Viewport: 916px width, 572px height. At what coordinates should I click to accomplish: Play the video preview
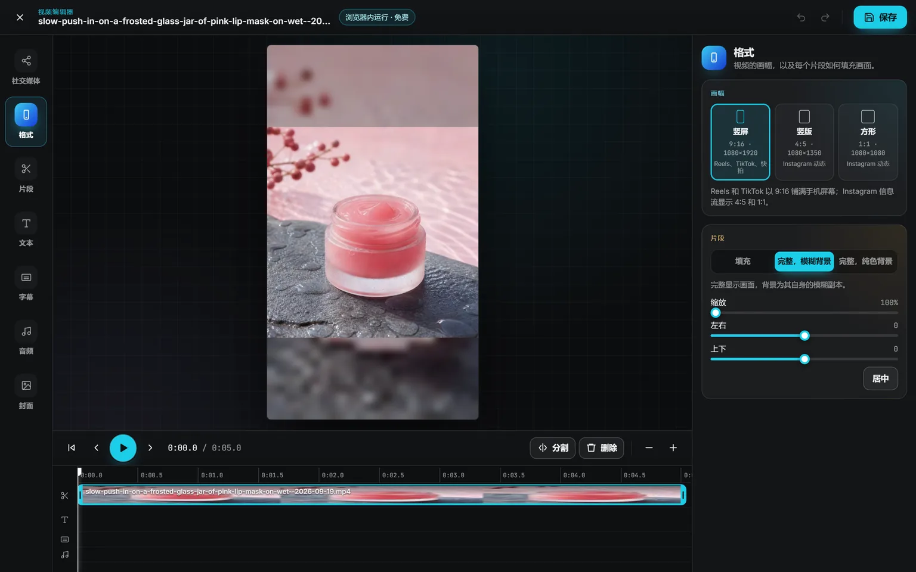click(123, 448)
